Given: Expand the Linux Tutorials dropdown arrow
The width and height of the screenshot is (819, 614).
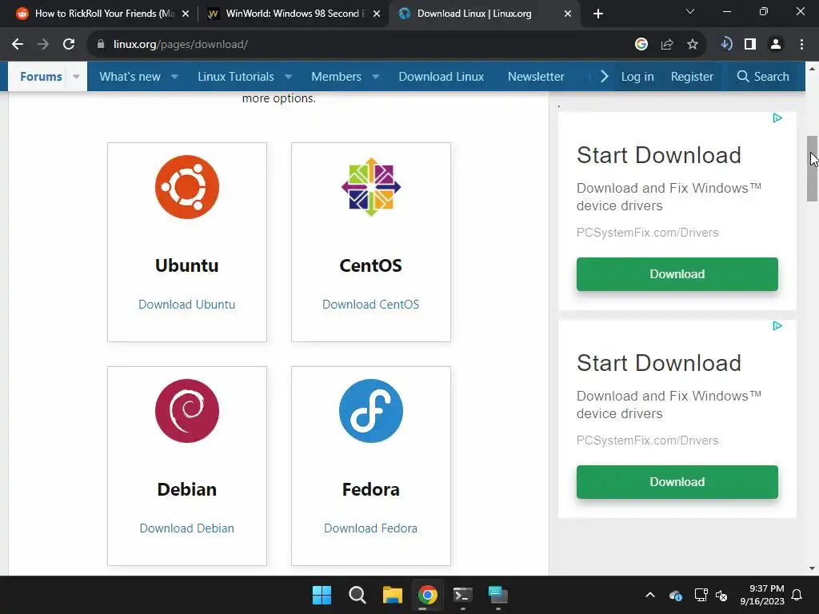Looking at the screenshot, I should [x=288, y=77].
